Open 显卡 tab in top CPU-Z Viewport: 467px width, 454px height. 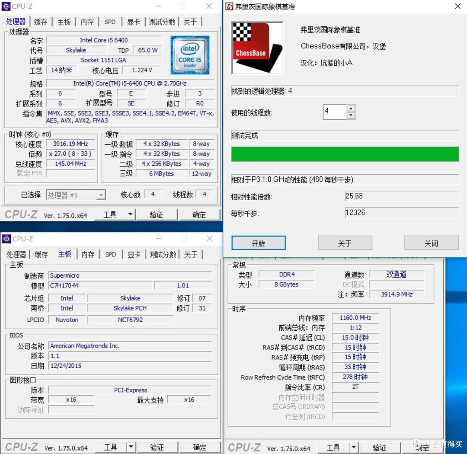pyautogui.click(x=134, y=22)
